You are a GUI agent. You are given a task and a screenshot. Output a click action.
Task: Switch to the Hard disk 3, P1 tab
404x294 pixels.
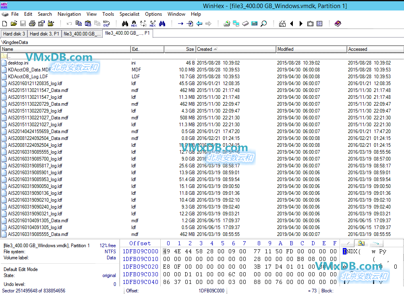click(44, 34)
